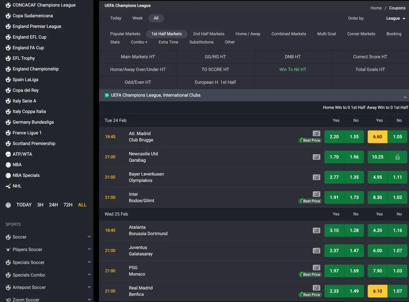Select highlighted 6.10 odds for Benfica
The height and width of the screenshot is (302, 409).
(x=378, y=291)
